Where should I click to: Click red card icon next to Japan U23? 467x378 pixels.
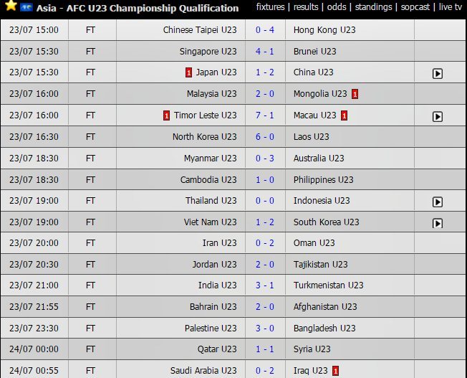coord(188,72)
